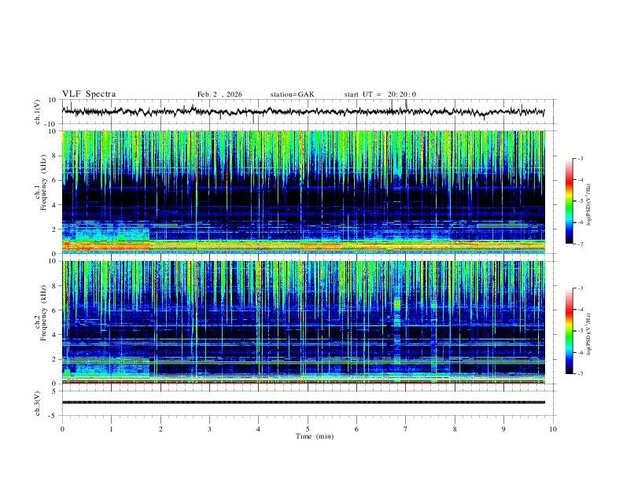Click the "8" kHz tick on ch.2 frequency axis
This screenshot has width=623, height=481.
(54, 286)
